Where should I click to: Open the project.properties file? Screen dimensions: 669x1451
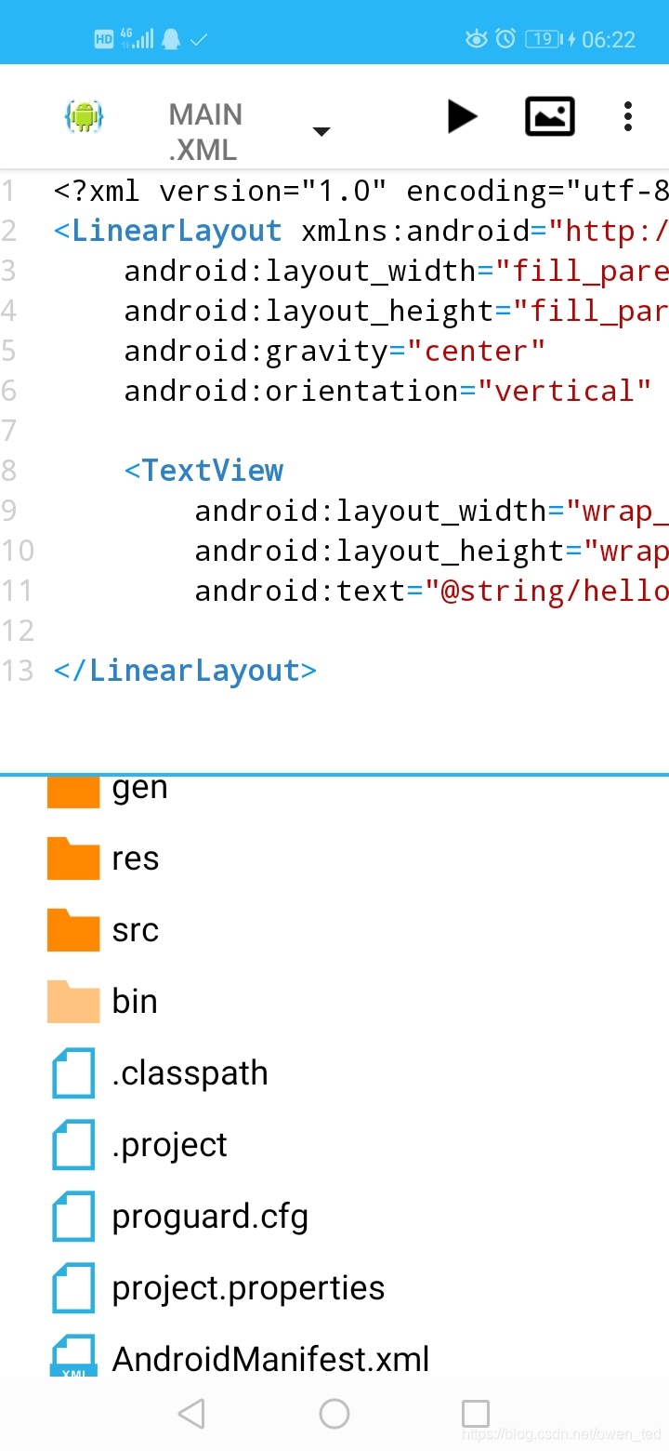[334, 1287]
